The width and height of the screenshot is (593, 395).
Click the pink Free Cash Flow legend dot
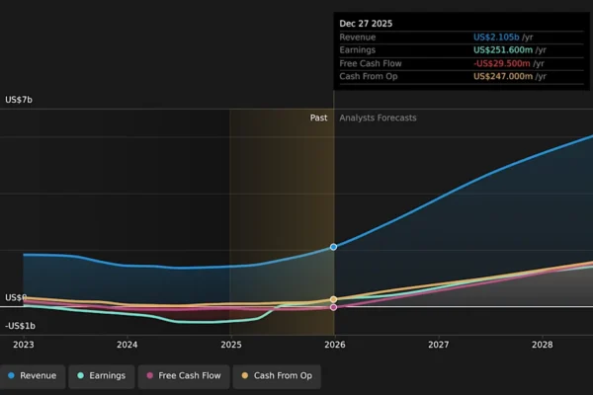(149, 375)
